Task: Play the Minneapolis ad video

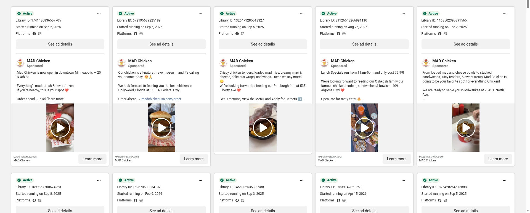Action: pyautogui.click(x=60, y=128)
